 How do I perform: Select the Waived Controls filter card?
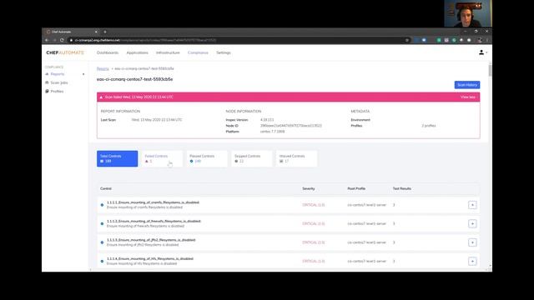click(x=296, y=159)
